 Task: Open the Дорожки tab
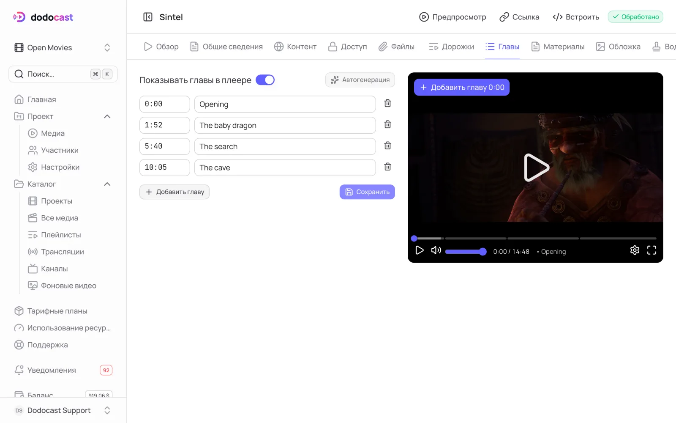451,47
